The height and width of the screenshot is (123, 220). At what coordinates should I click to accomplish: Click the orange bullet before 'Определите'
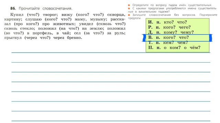coord(129,5)
